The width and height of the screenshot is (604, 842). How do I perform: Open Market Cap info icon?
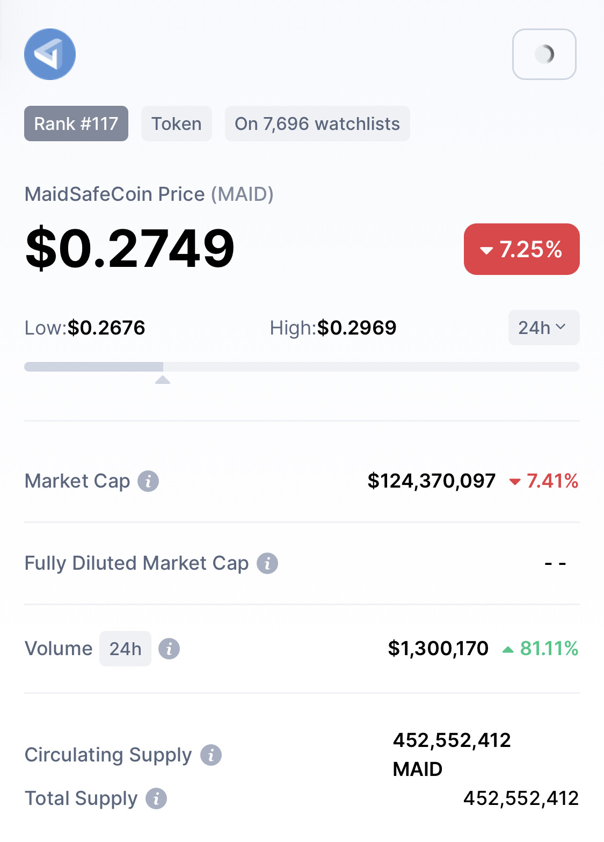coord(148,481)
